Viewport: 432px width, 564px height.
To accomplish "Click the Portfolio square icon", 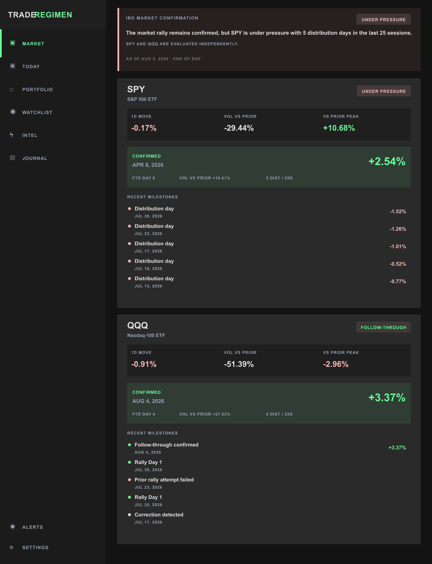I will 12,89.
